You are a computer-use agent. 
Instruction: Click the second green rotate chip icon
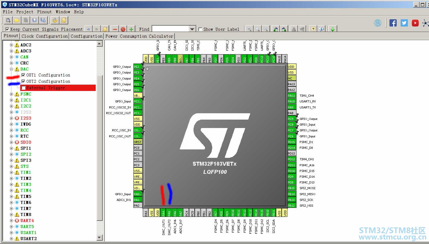[284, 29]
